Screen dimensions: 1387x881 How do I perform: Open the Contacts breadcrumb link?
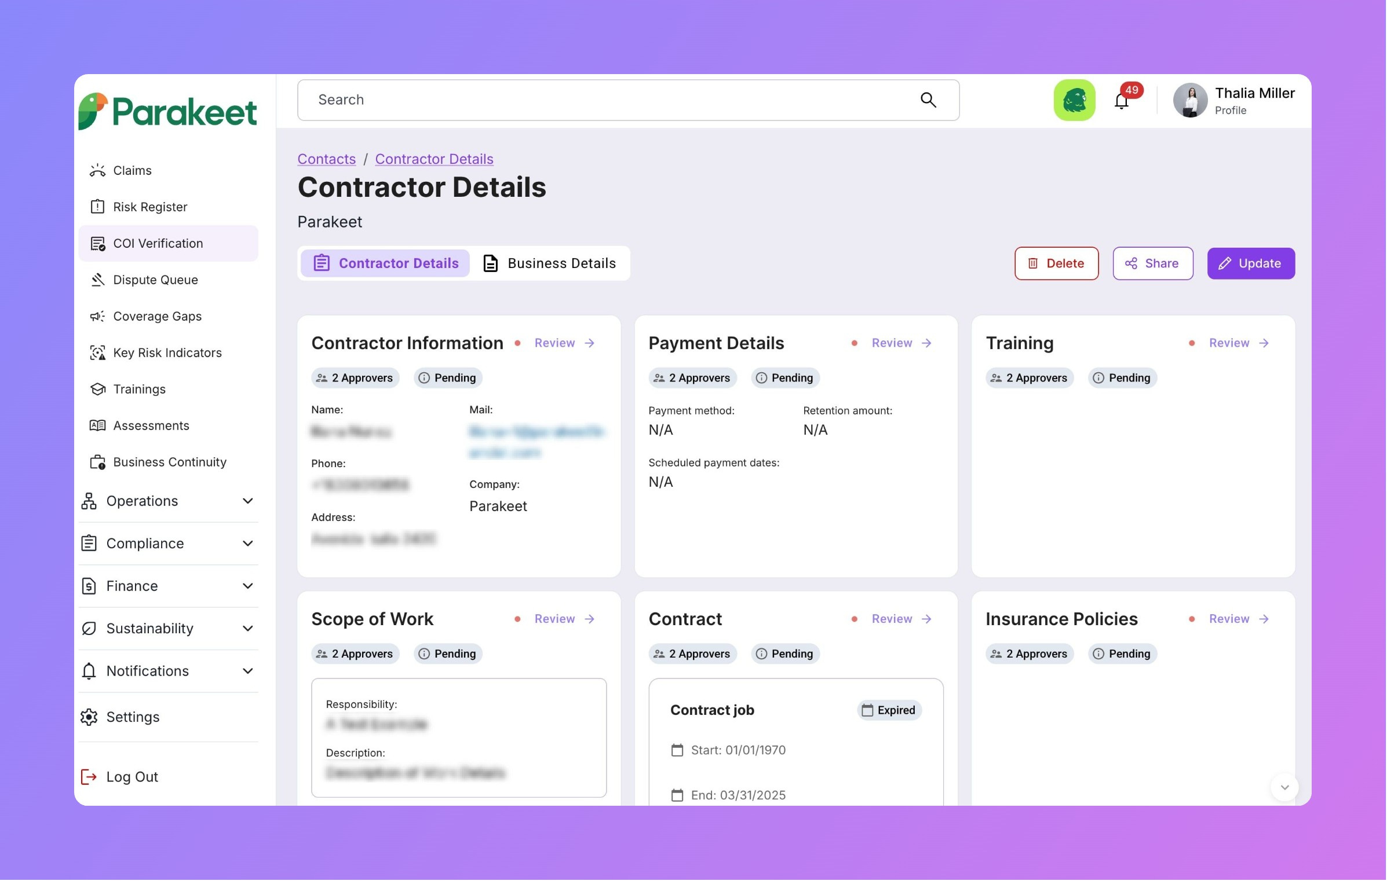[326, 159]
